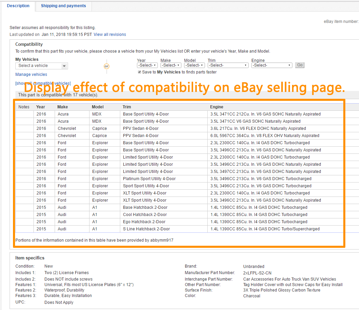Expand the Year select dropdown
The height and width of the screenshot is (310, 359).
click(147, 65)
